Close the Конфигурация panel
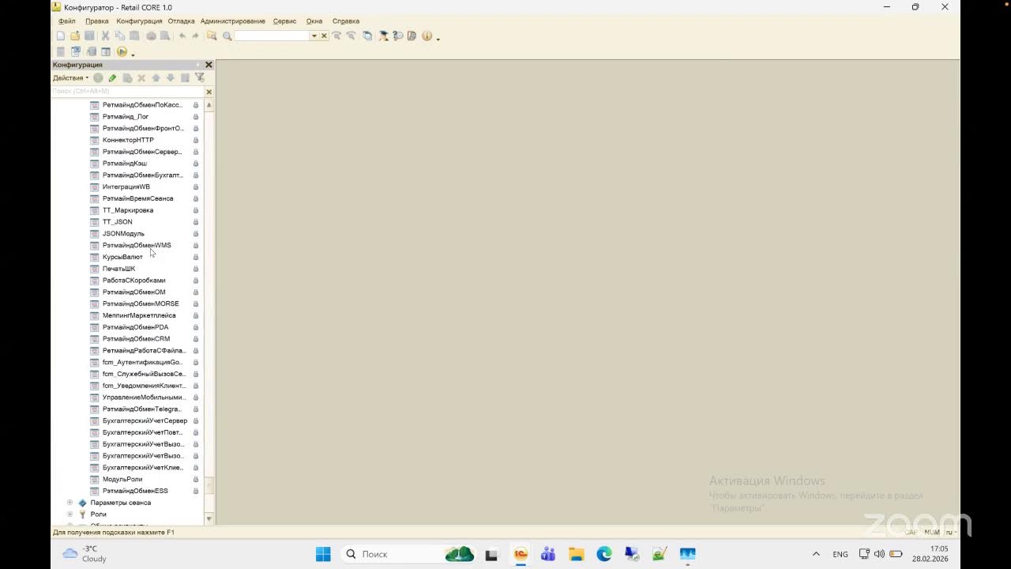Viewport: 1011px width, 569px height. tap(209, 65)
